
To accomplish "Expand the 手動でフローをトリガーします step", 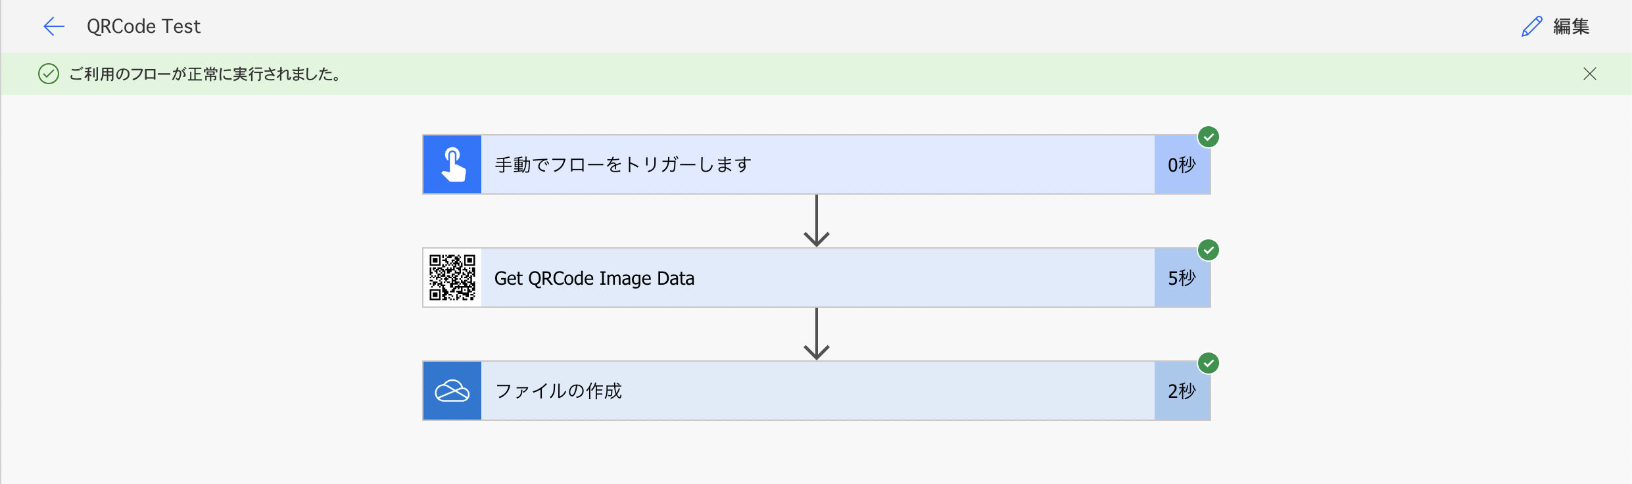I will pos(817,164).
